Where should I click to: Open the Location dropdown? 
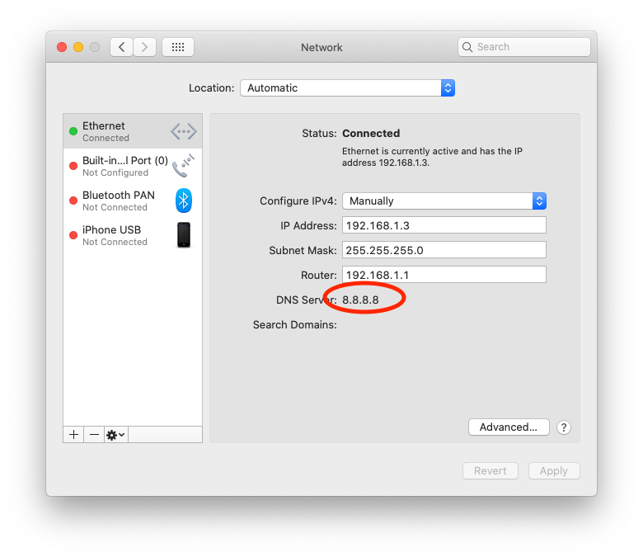[x=347, y=87]
